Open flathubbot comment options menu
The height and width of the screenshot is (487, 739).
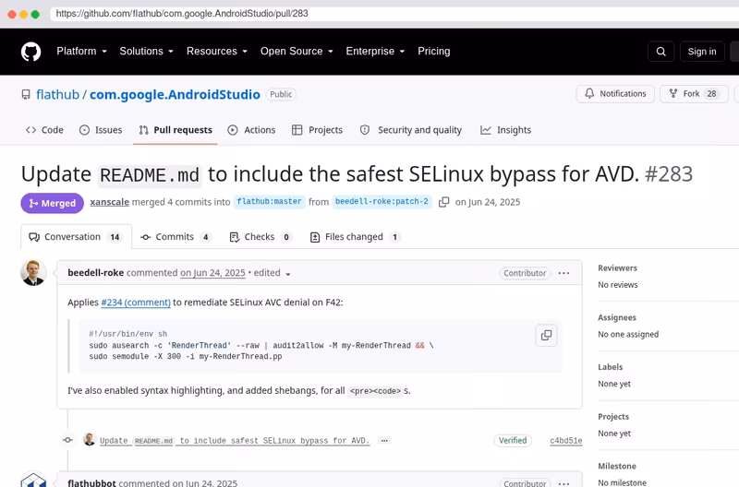(563, 483)
